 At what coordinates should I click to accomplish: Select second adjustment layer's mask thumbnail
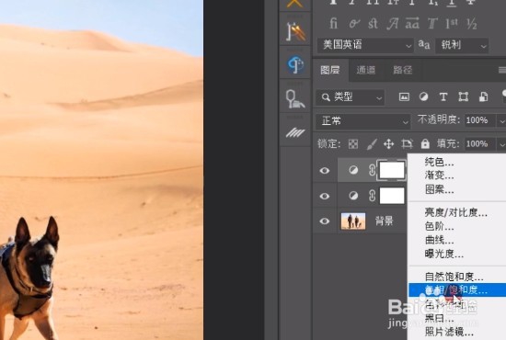[391, 196]
